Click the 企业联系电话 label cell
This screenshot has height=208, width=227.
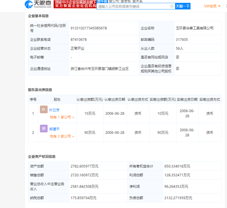(49, 40)
